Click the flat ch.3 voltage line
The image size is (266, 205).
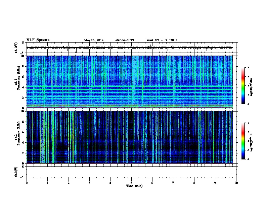129,172
